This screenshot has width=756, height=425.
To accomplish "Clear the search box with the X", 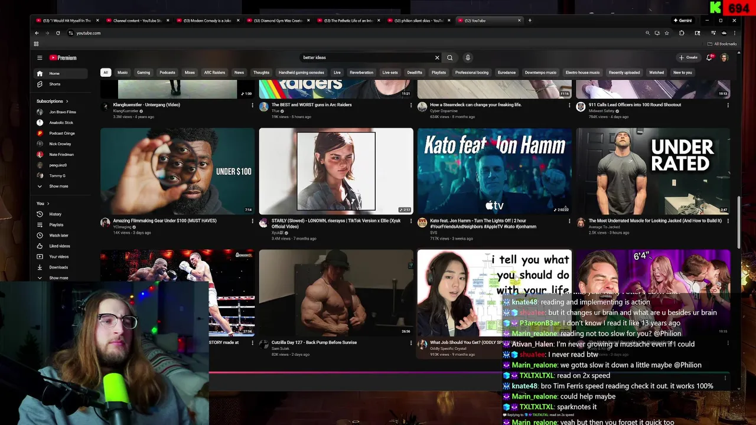I will [437, 57].
